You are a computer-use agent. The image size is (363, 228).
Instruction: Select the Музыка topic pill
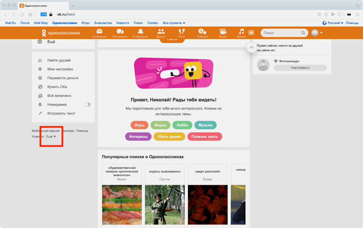[x=205, y=125]
